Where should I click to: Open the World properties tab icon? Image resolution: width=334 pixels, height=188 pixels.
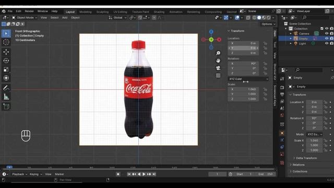click(x=282, y=115)
